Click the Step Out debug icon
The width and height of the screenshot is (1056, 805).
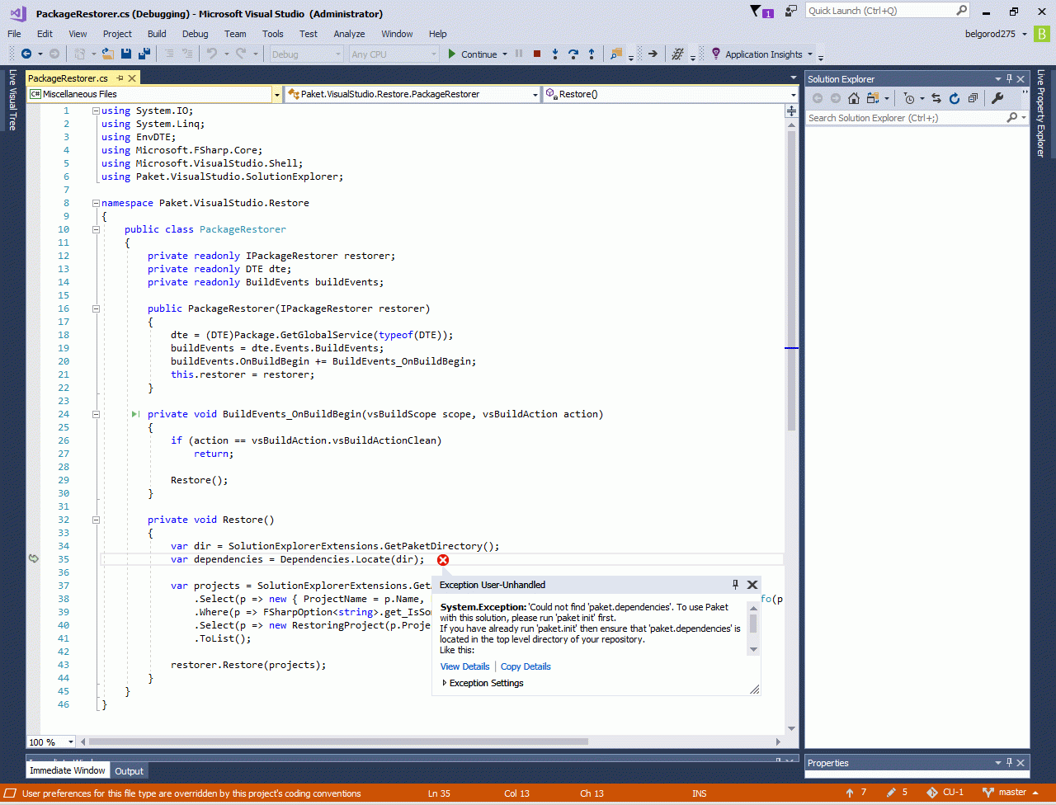[x=592, y=54]
